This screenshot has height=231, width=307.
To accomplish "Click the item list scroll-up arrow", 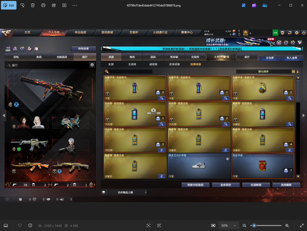I will 298,78.
